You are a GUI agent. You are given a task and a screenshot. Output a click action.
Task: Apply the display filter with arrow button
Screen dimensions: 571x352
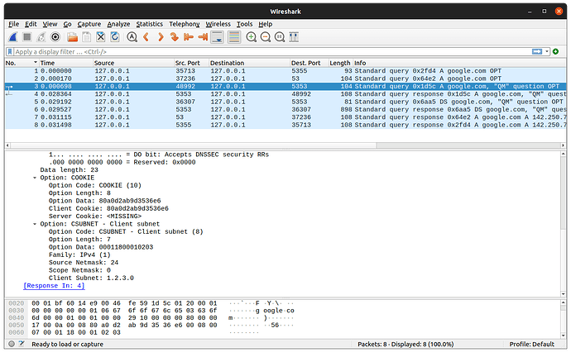click(537, 51)
